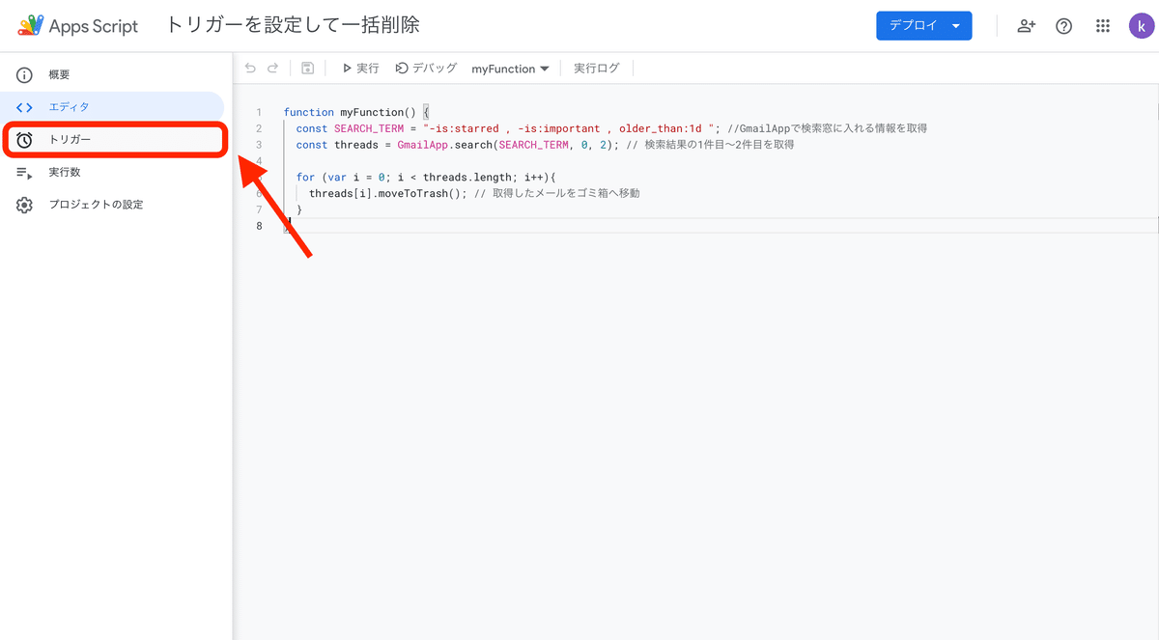Click the project title トリガーを設定して一括削除
This screenshot has width=1159, height=640.
click(x=294, y=26)
